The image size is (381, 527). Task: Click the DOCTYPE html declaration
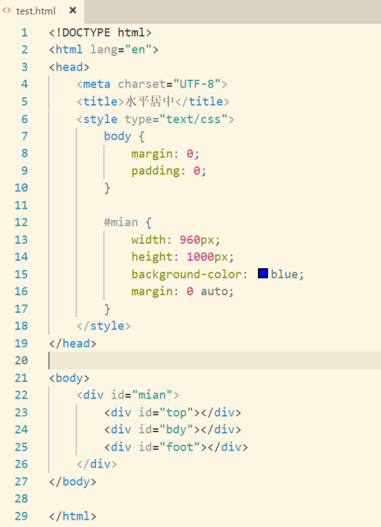[101, 32]
